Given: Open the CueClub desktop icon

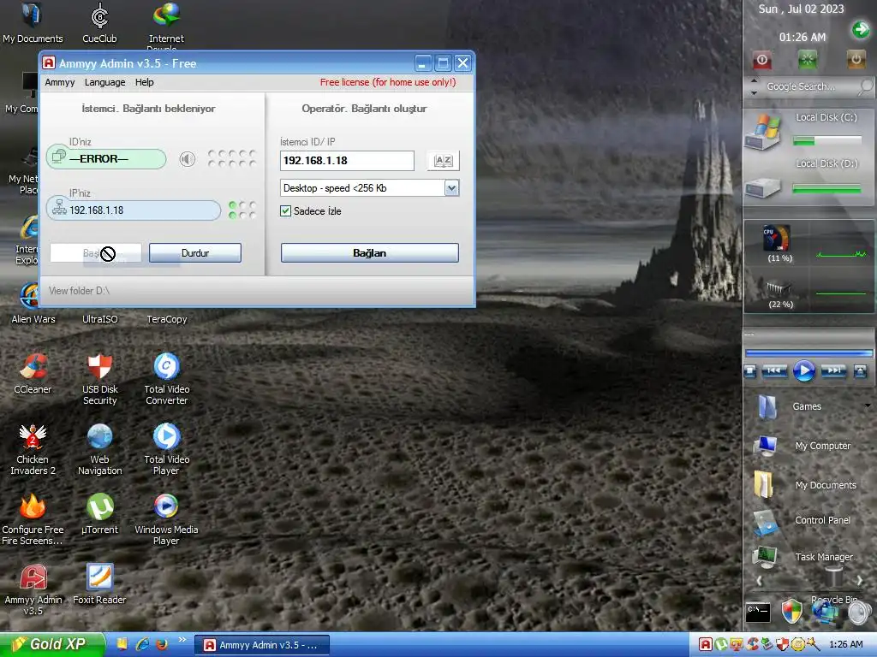Looking at the screenshot, I should click(x=99, y=23).
